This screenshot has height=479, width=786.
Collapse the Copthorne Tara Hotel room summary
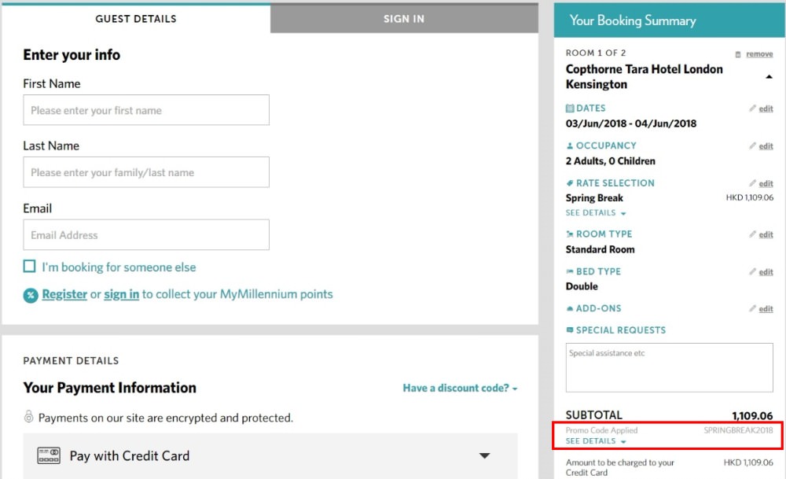(x=768, y=77)
